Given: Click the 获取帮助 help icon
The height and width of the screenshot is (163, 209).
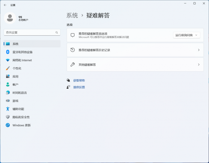Looking at the screenshot, I should coord(68,80).
